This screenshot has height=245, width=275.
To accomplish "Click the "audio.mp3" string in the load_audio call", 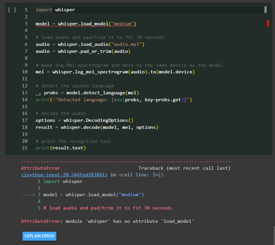I will coord(128,44).
